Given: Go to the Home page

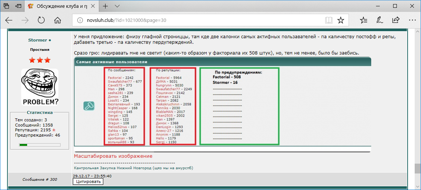Looking at the screenshot, I should pos(57,20).
